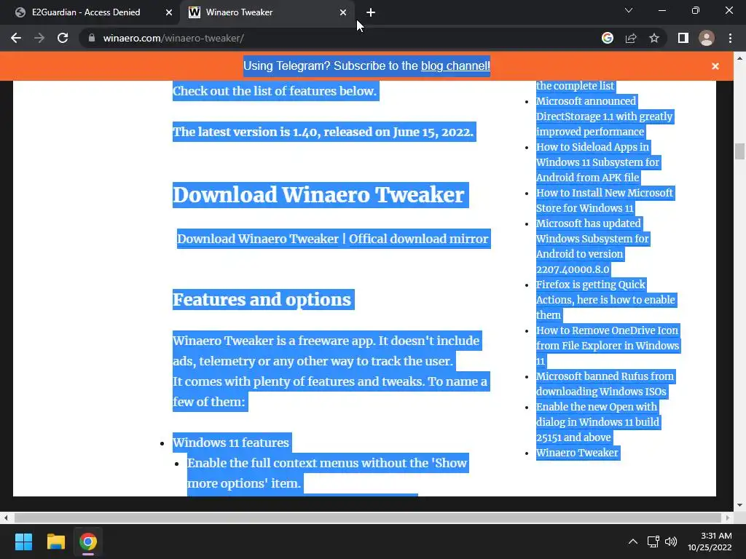The width and height of the screenshot is (746, 559).
Task: Toggle the Chrome side panel
Action: pyautogui.click(x=683, y=38)
